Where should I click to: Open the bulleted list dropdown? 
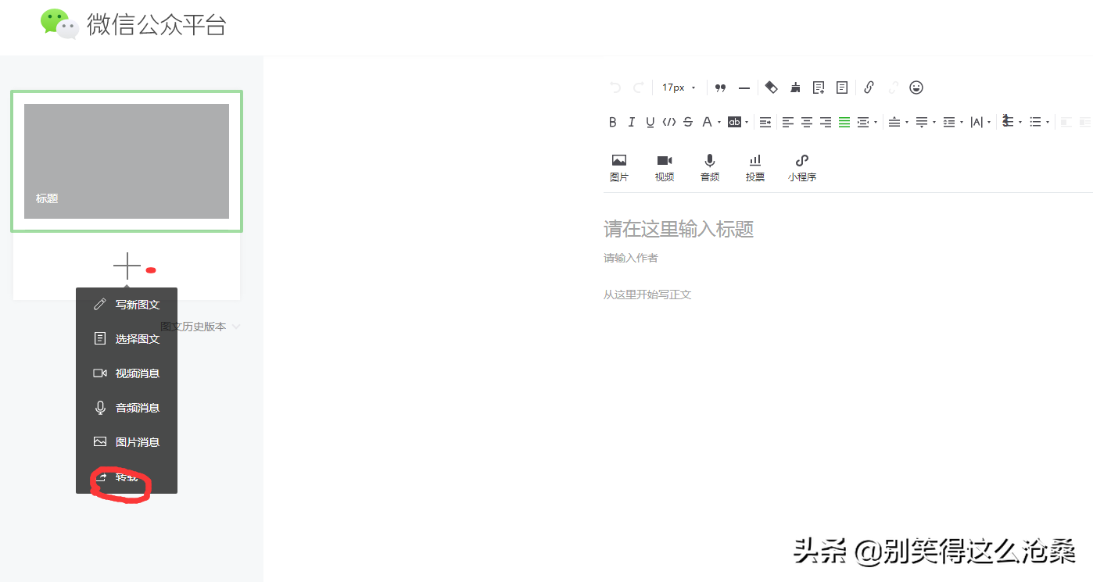point(1039,122)
